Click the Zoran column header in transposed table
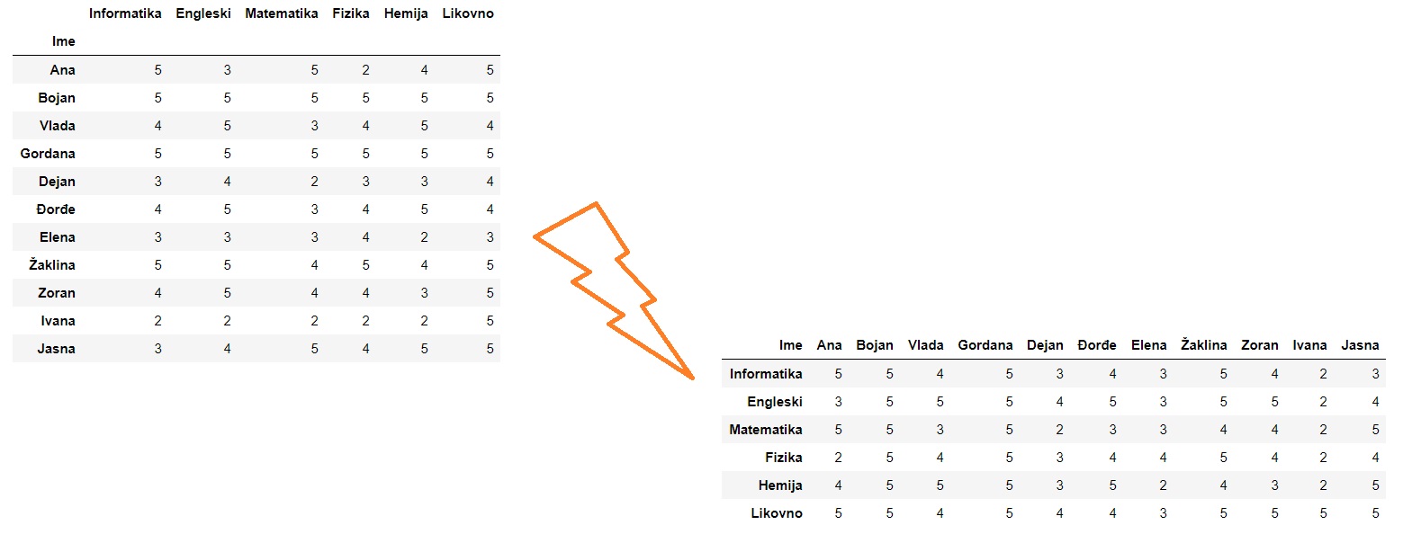Screen dimensions: 1403x543 pos(1259,345)
